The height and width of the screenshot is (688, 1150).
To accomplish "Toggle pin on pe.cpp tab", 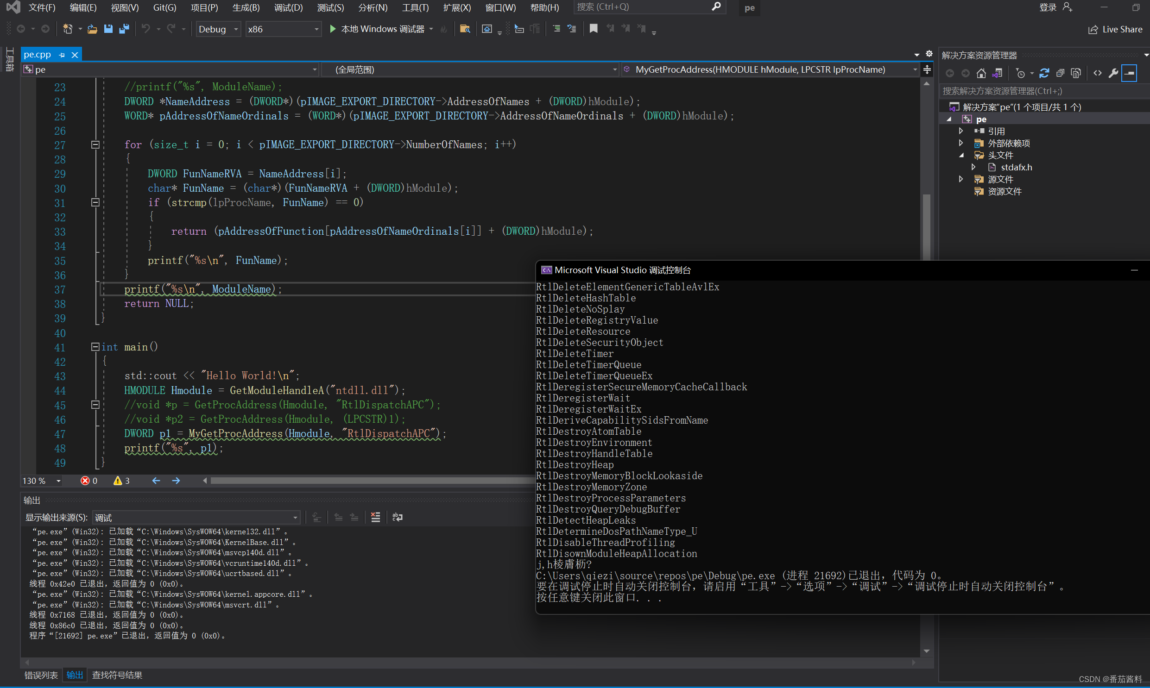I will pos(62,55).
